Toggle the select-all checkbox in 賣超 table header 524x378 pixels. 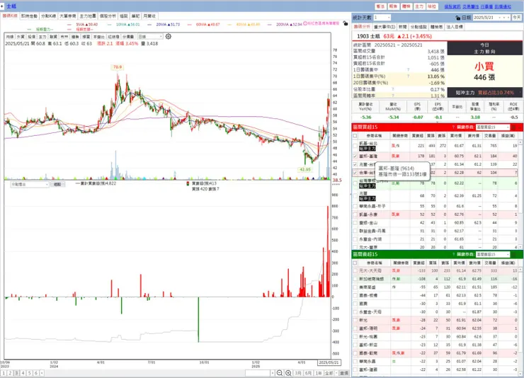(x=355, y=263)
